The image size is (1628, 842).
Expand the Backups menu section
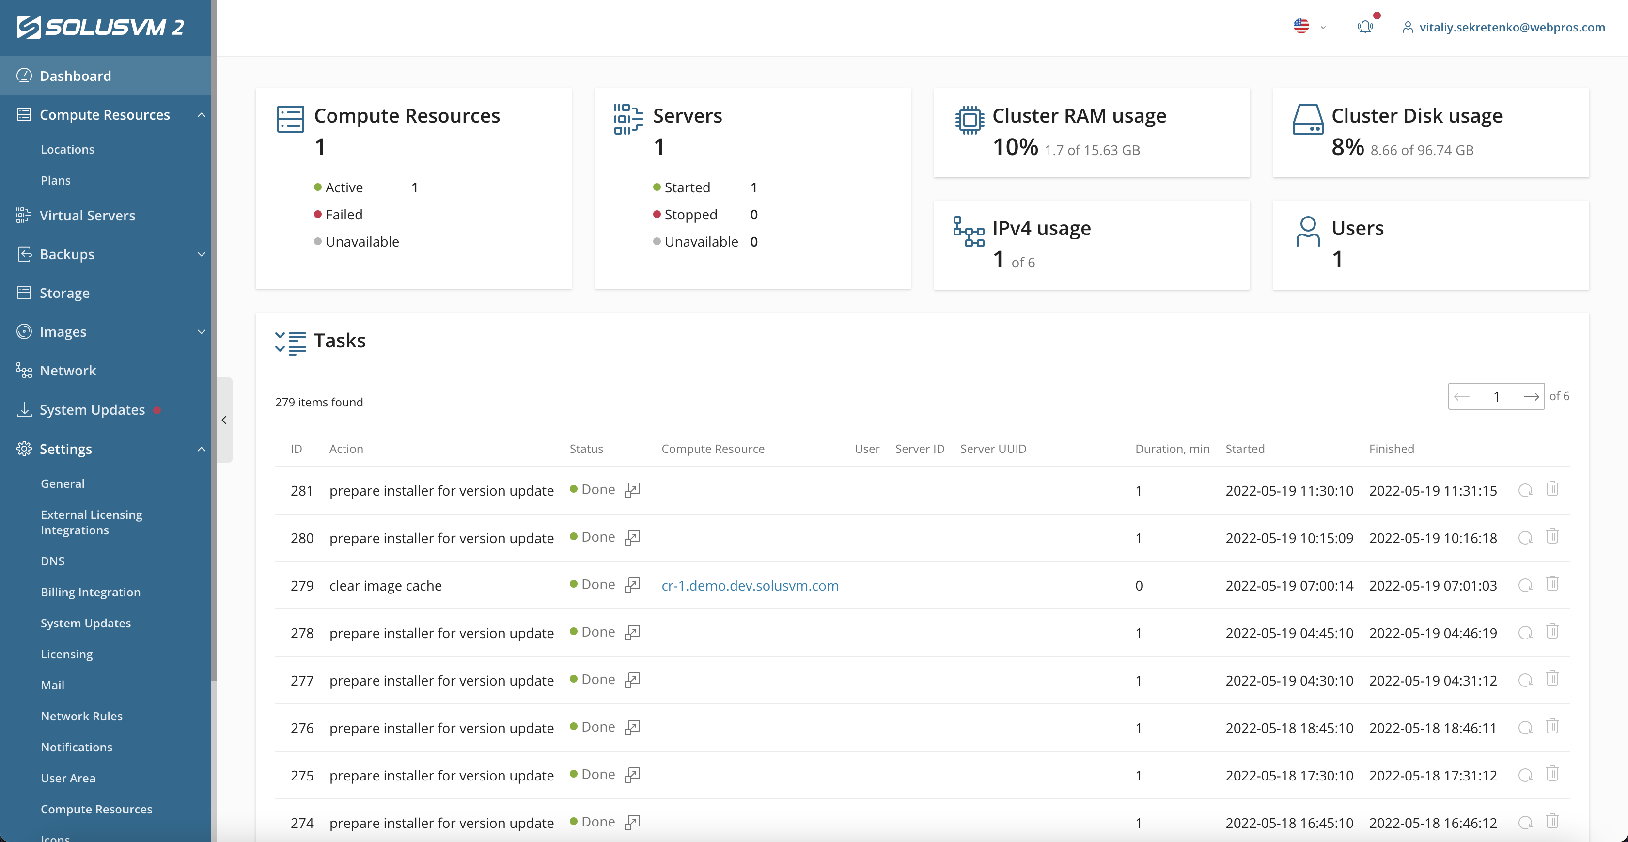tap(201, 254)
